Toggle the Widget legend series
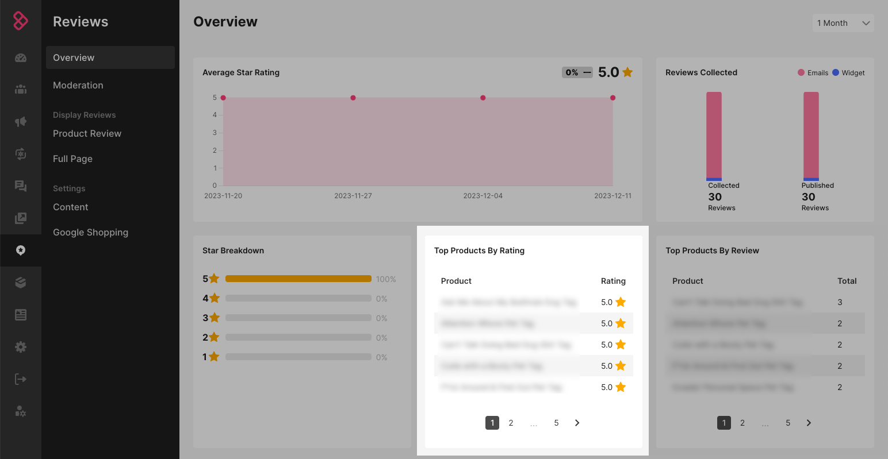The width and height of the screenshot is (888, 459). pos(848,73)
